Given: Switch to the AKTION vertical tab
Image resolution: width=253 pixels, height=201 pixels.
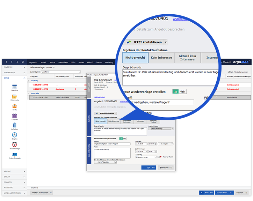Looking at the screenshot, I should pos(89,118).
